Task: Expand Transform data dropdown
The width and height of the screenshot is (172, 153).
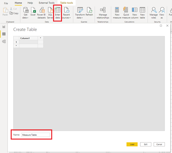Action: pos(80,18)
